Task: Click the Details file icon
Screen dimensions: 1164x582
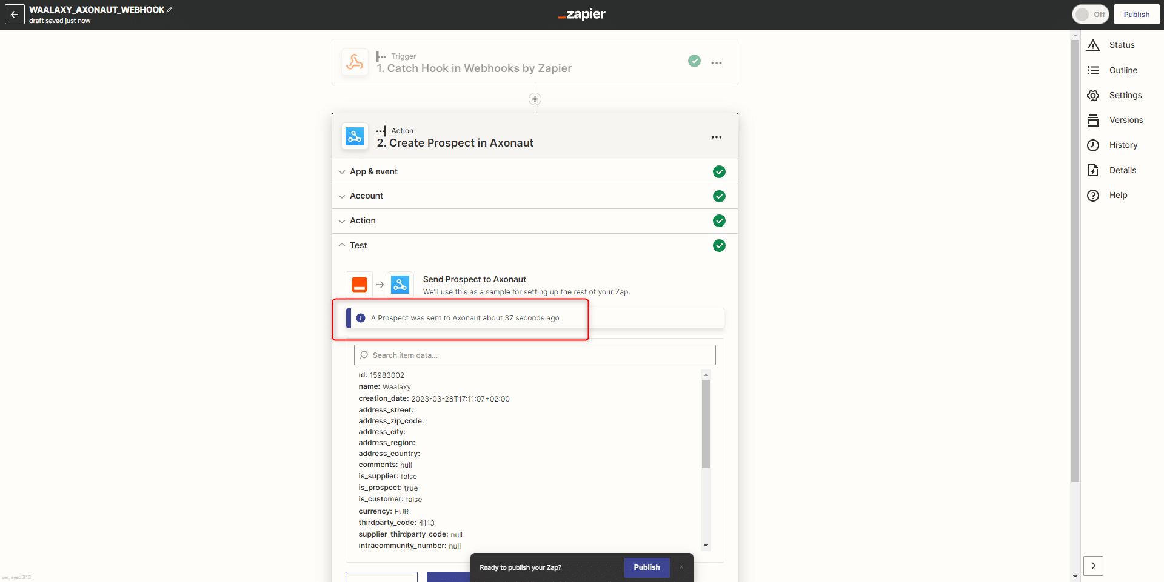Action: [1093, 171]
